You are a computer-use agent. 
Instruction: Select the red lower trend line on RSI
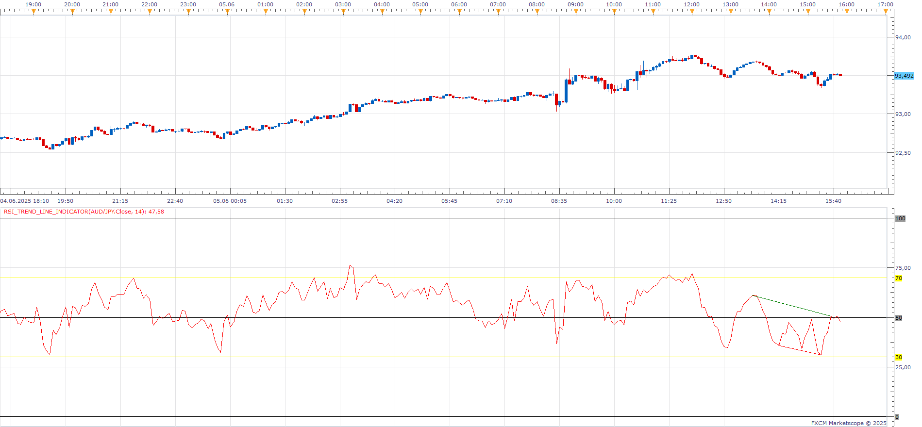800,350
